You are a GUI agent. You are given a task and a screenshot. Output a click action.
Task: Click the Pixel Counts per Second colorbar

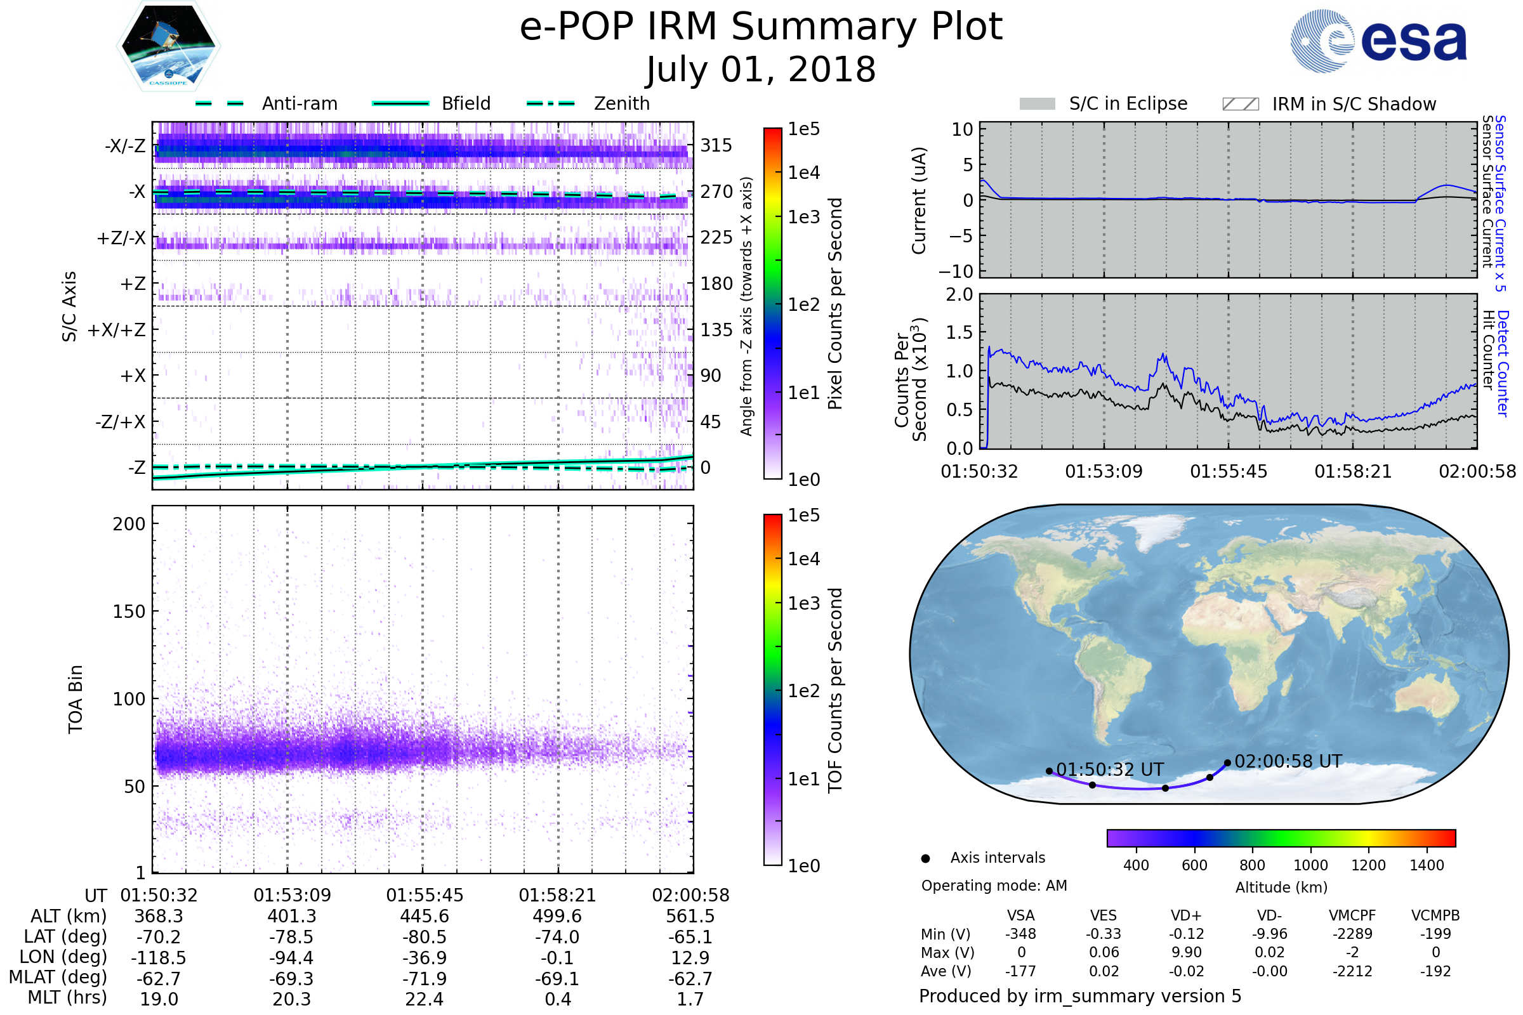[x=772, y=303]
